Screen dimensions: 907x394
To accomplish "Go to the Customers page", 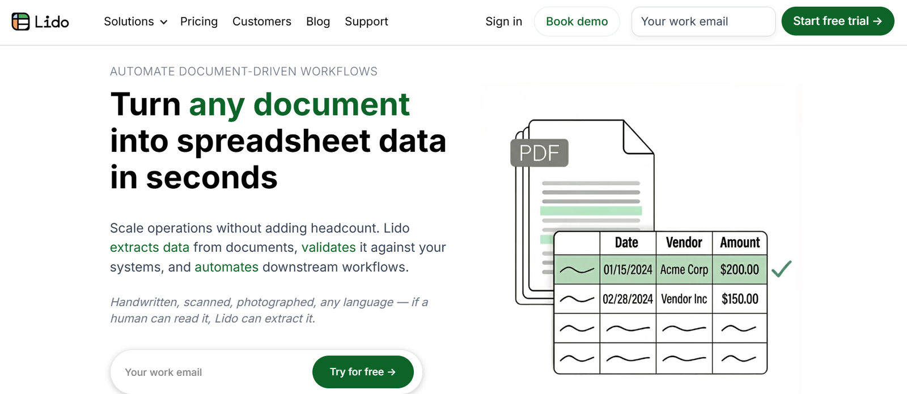I will tap(261, 22).
